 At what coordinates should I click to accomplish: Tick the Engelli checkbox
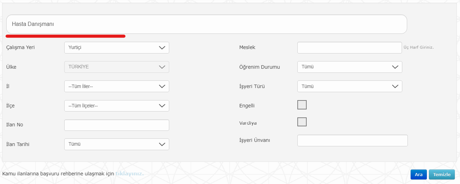pyautogui.click(x=302, y=105)
